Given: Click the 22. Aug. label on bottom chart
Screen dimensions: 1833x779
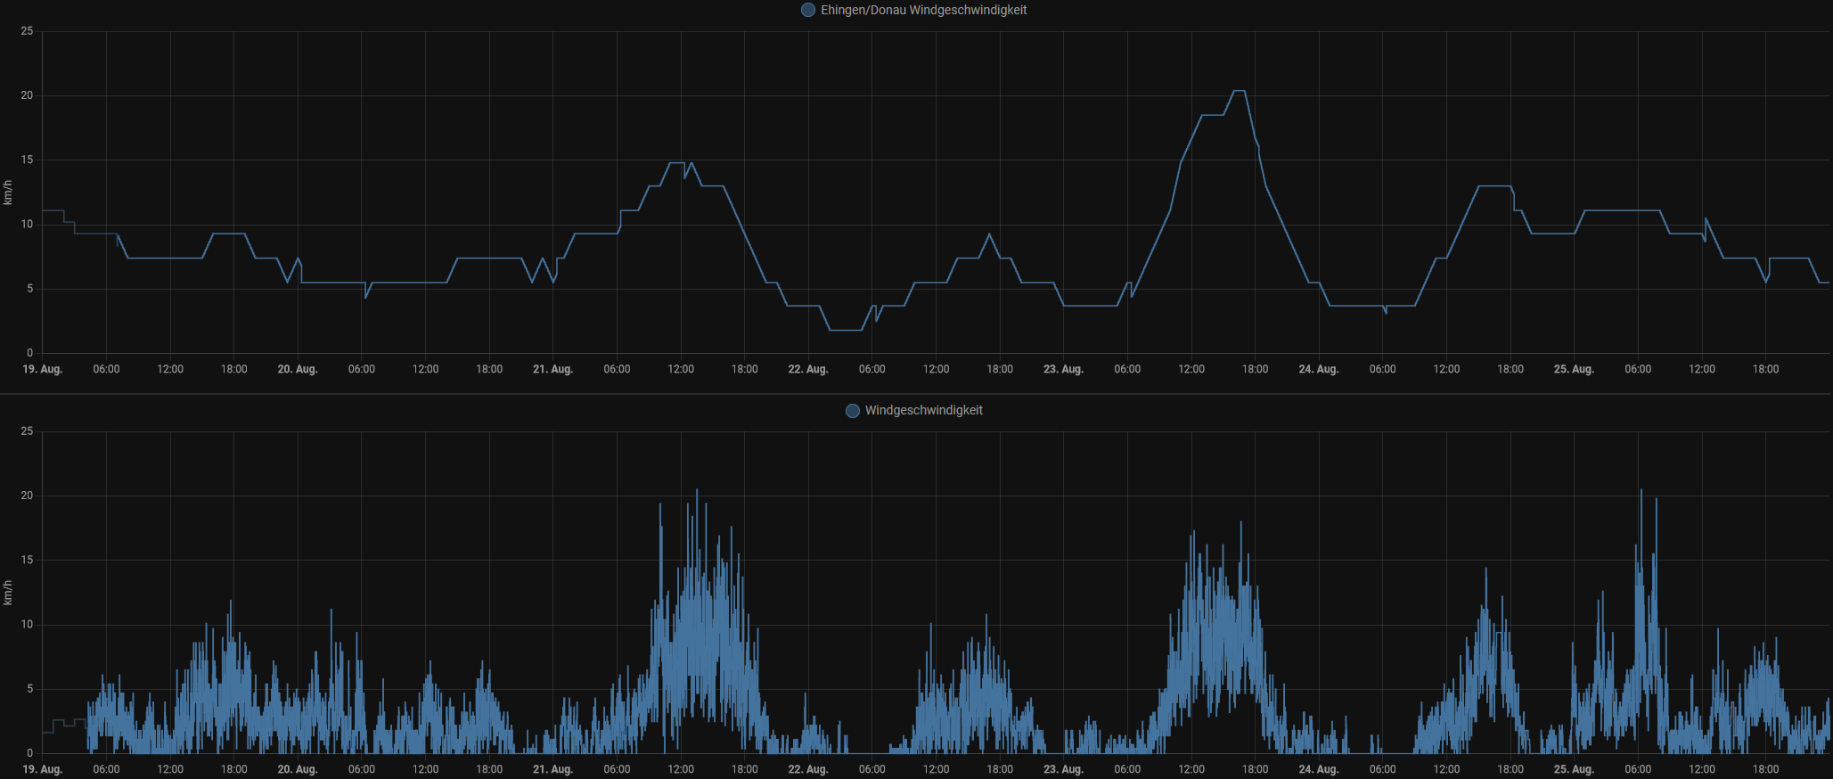Looking at the screenshot, I should click(807, 769).
